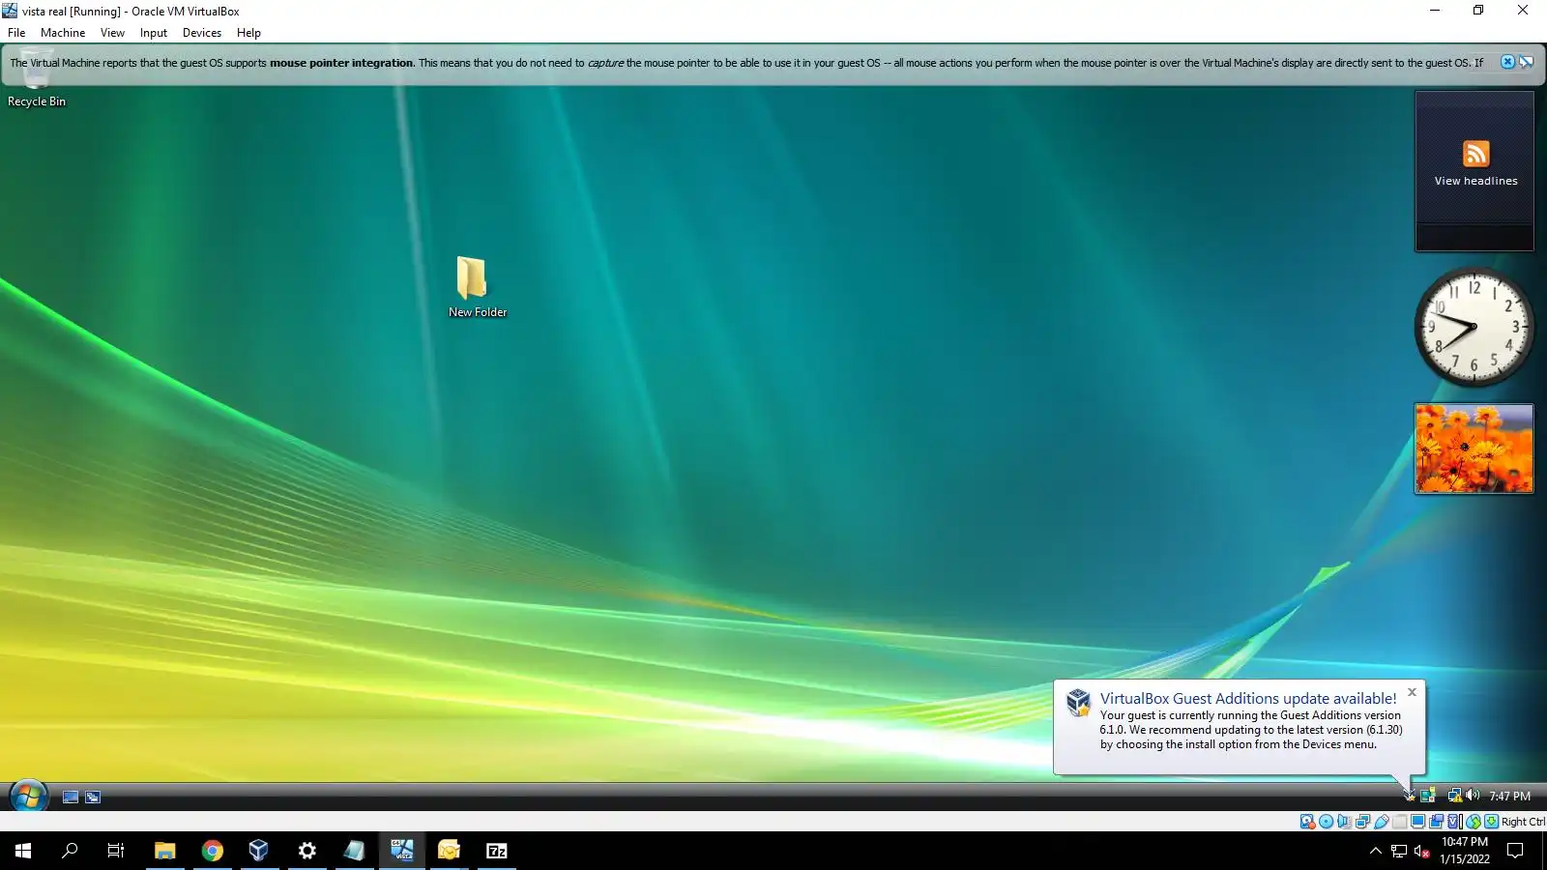The width and height of the screenshot is (1547, 870).
Task: Click the Right Ctrl host key label
Action: [x=1523, y=822]
